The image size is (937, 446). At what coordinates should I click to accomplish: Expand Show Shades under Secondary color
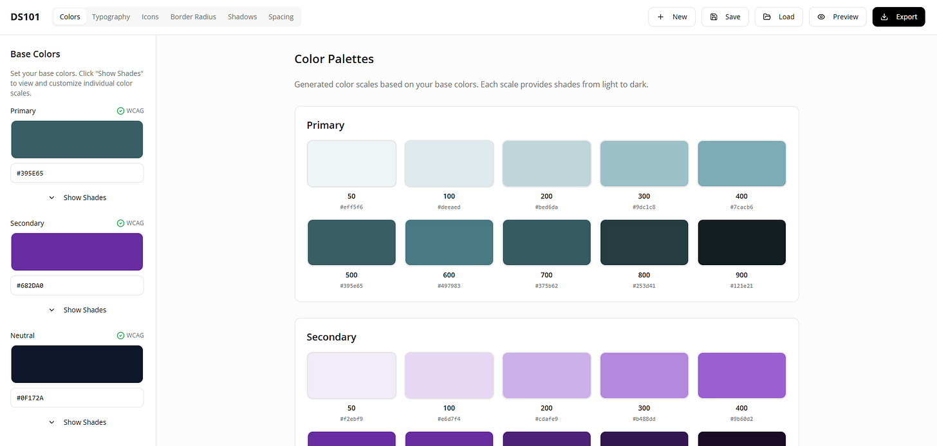[77, 310]
